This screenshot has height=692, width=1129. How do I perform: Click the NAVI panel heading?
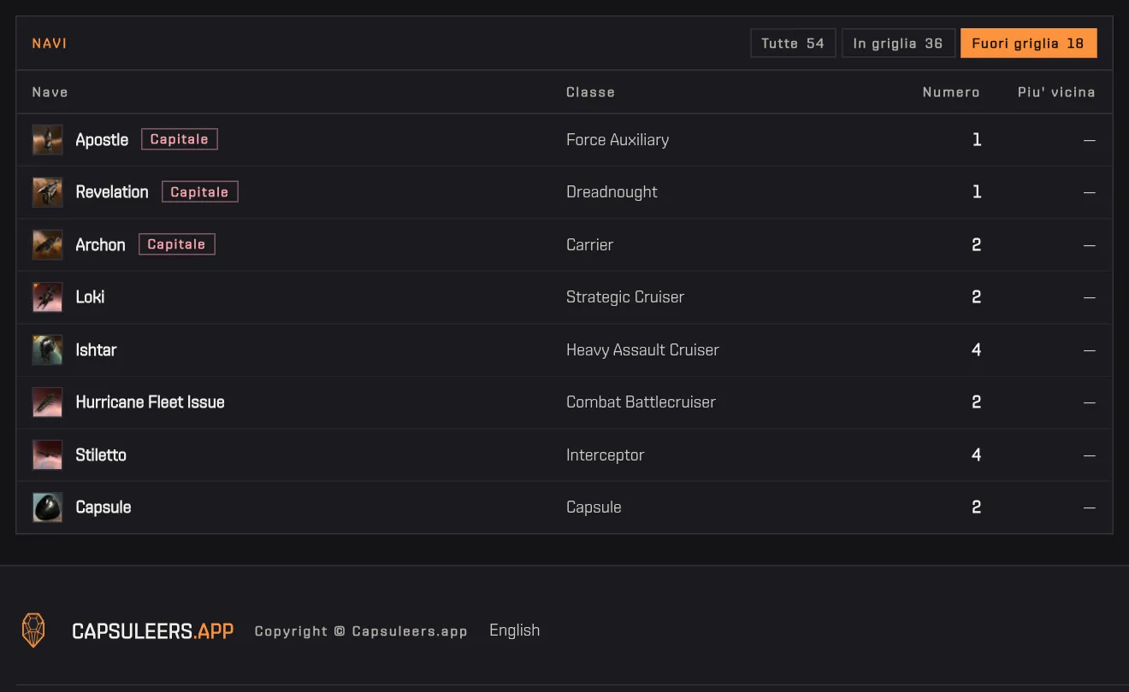tap(50, 44)
